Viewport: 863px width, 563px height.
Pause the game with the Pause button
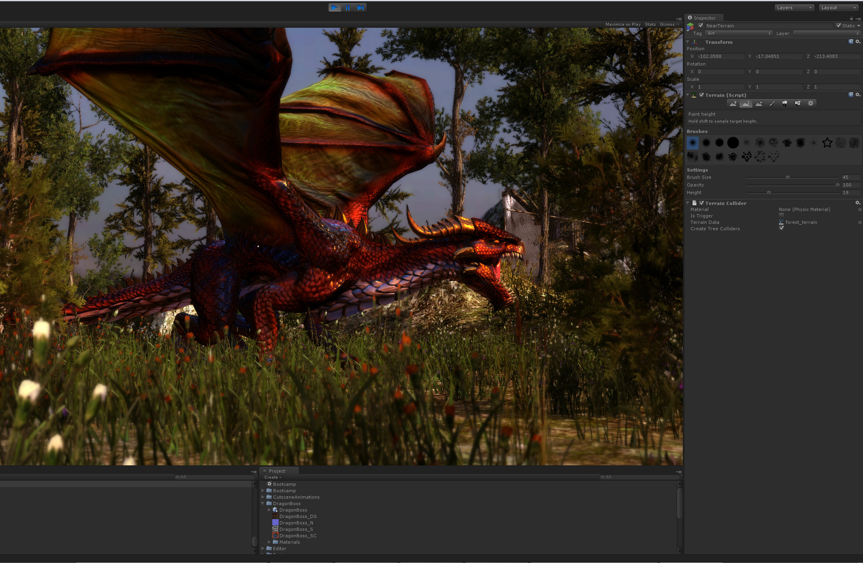(347, 8)
